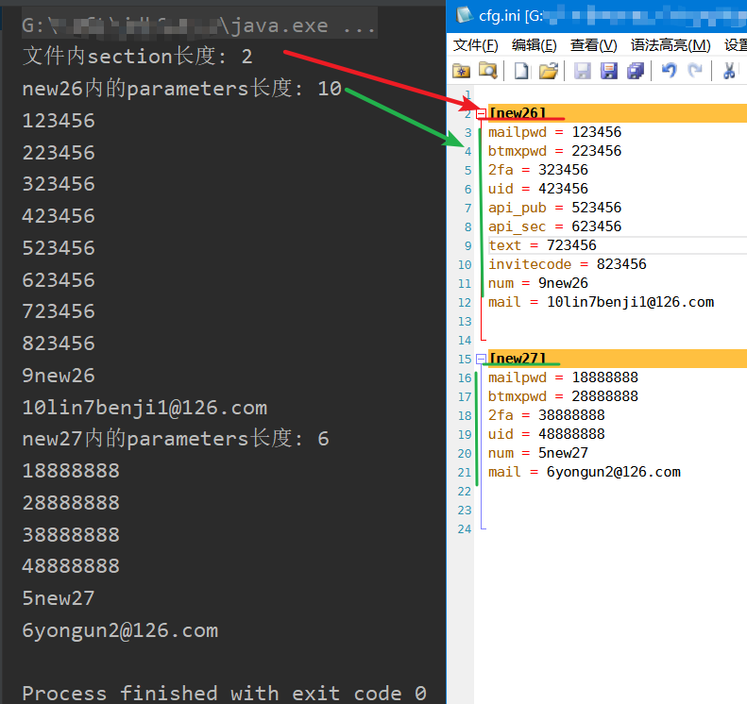Click console output '10lin7benji1@126.com'
Viewport: 747px width, 704px height.
point(144,408)
